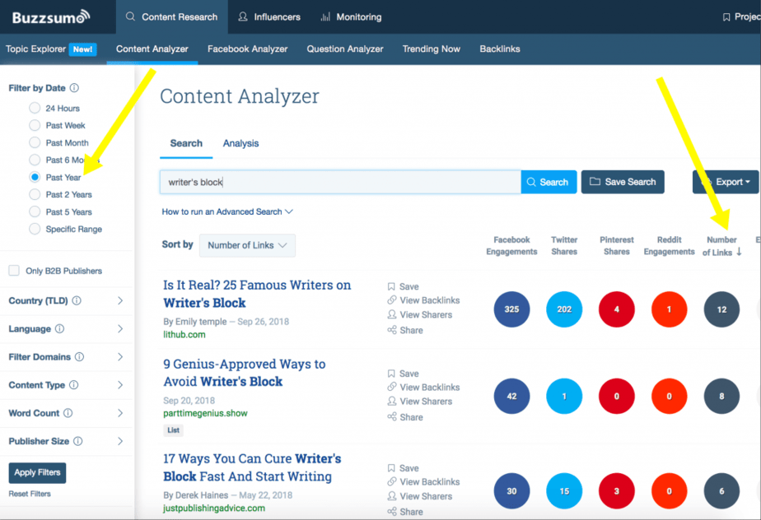Click Share icon for lithub article

point(392,330)
